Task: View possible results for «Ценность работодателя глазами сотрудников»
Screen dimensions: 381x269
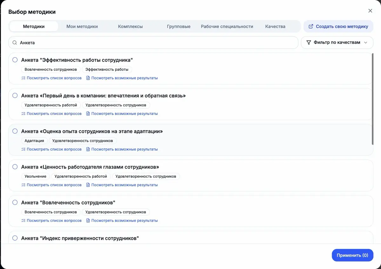Action: 122,185
